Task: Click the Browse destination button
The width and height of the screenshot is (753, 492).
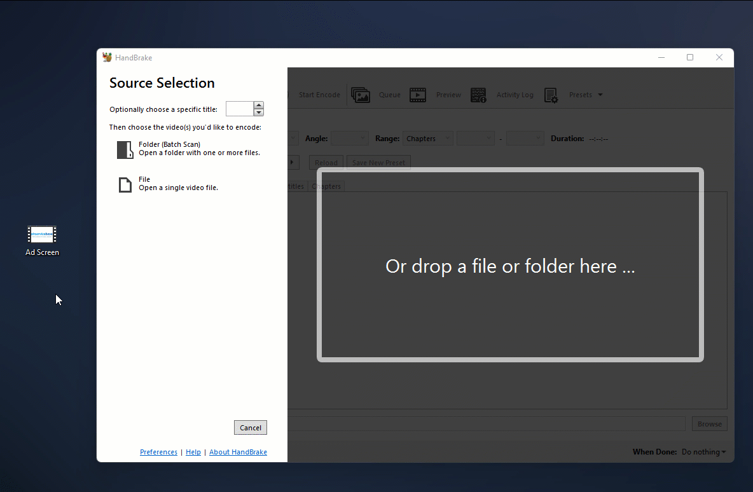Action: (710, 424)
